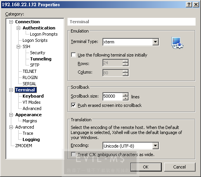Collapse the SSH tree node
This screenshot has height=177, width=201.
point(19,46)
